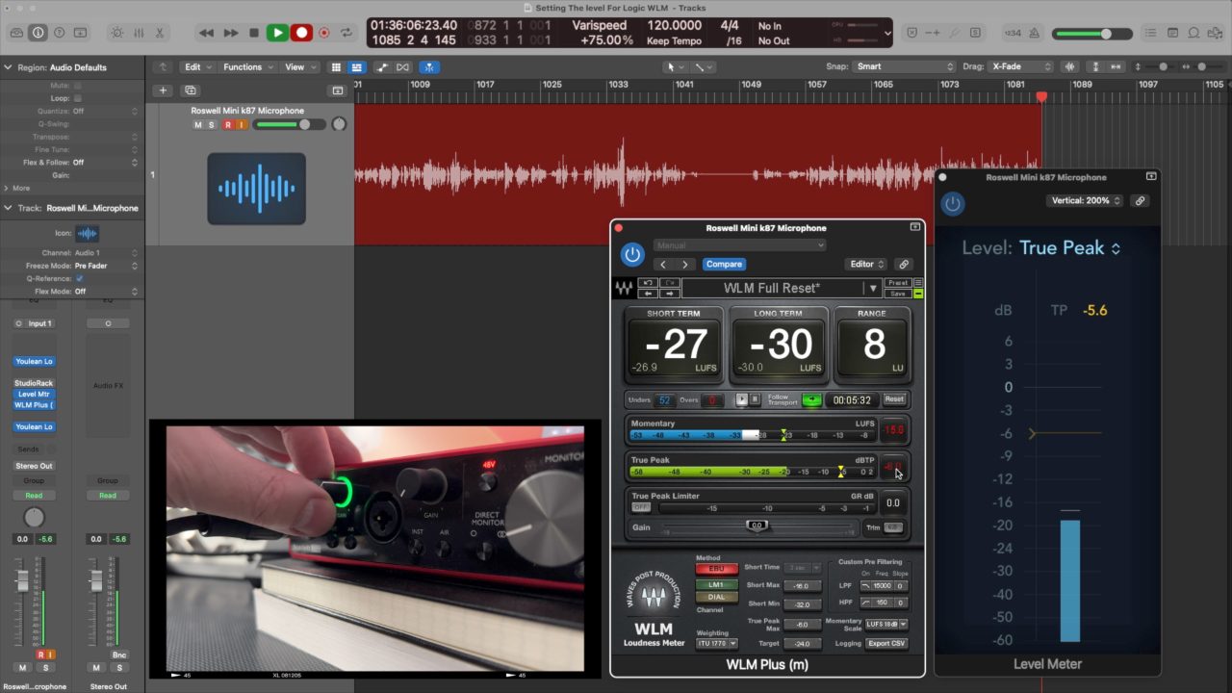Open the Snap Smart dropdown
This screenshot has width=1232, height=693.
(904, 67)
